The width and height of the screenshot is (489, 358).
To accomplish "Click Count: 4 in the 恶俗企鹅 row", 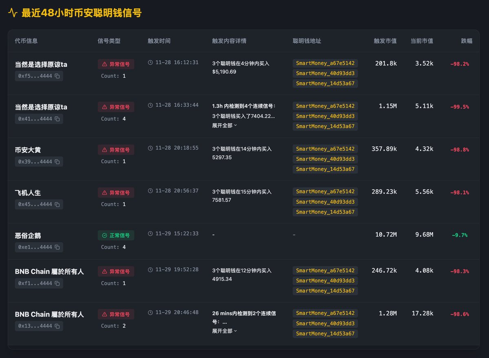I will tap(113, 247).
